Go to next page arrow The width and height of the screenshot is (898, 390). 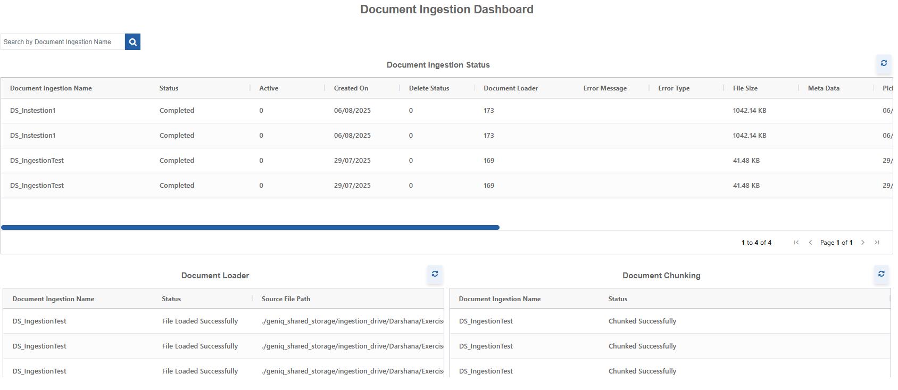click(863, 243)
